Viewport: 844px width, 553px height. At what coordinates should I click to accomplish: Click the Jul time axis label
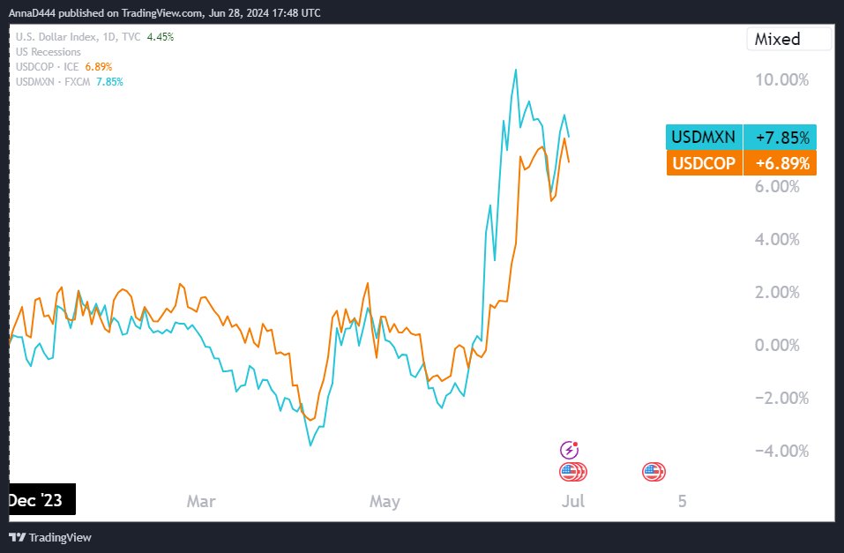click(572, 501)
